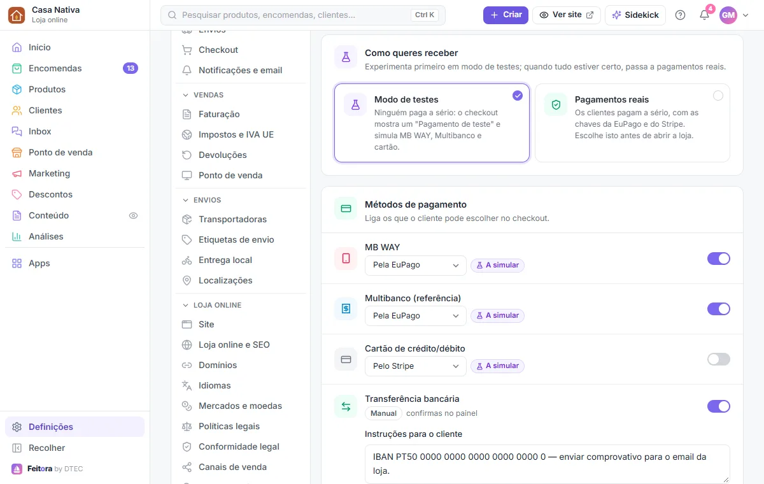Click the Transportadoras box icon
Image resolution: width=764 pixels, height=484 pixels.
click(x=187, y=219)
